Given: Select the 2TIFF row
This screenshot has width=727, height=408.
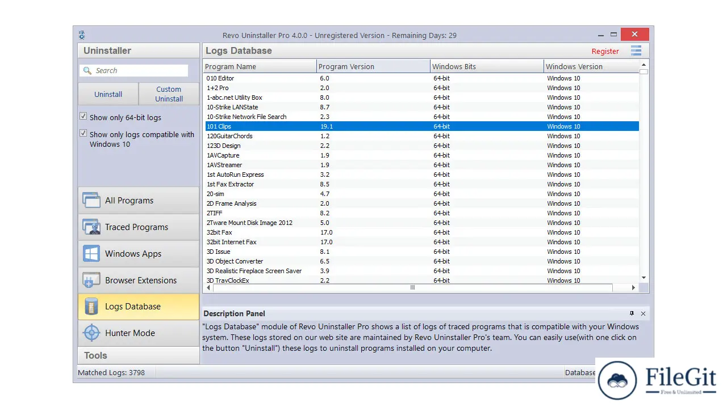Looking at the screenshot, I should [x=421, y=213].
